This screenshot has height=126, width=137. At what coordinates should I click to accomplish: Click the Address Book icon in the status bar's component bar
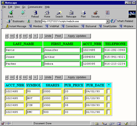119,124
